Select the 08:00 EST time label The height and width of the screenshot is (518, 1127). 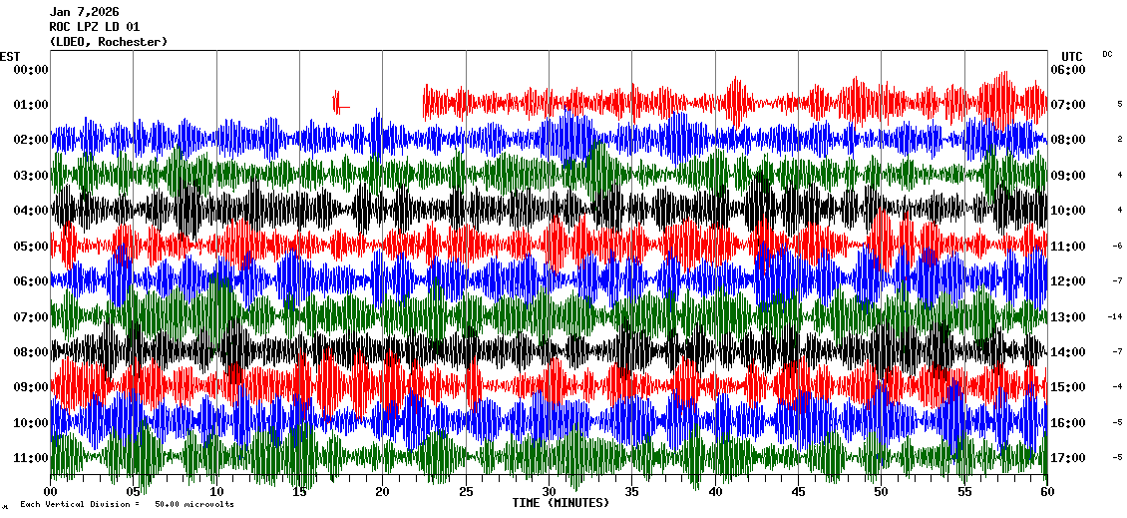pos(30,352)
